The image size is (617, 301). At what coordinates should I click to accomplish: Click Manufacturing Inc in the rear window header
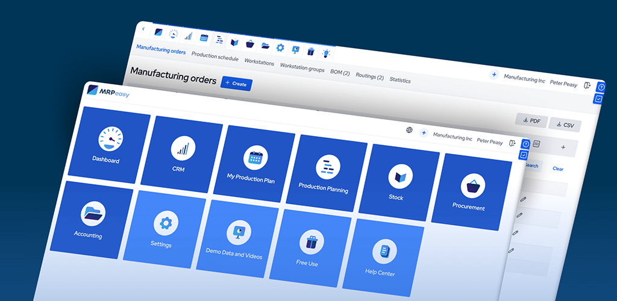(525, 78)
